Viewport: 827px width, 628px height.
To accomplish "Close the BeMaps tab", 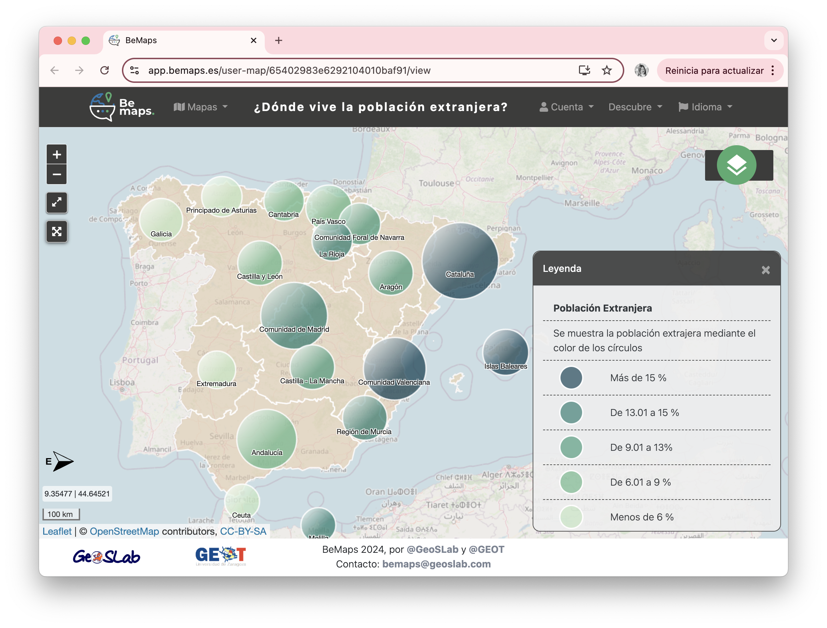I will (253, 40).
